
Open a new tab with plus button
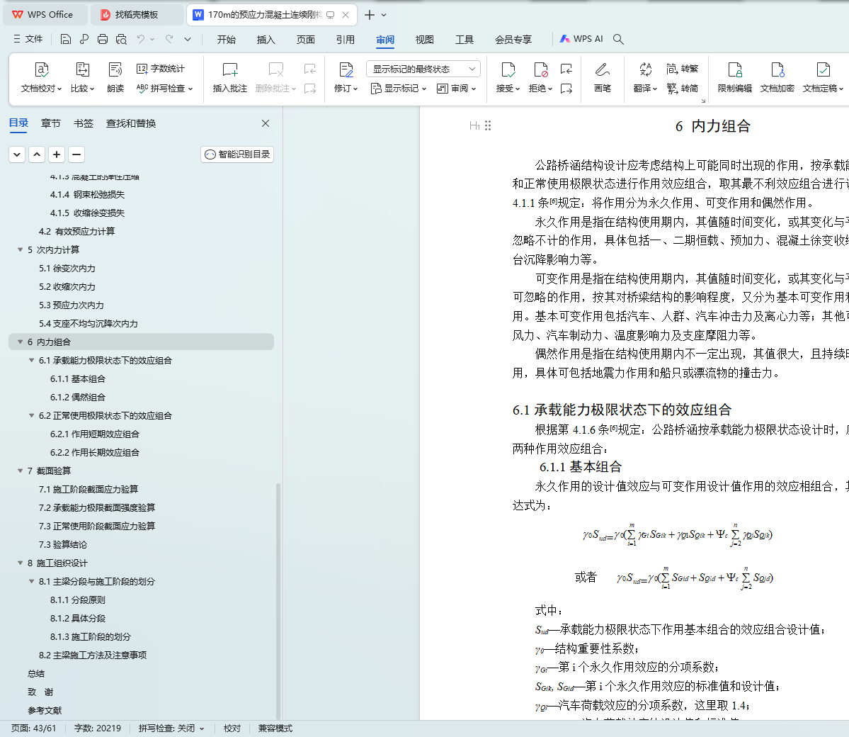[x=370, y=15]
